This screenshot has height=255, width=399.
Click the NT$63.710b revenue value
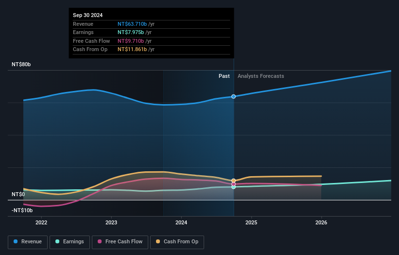pos(132,24)
